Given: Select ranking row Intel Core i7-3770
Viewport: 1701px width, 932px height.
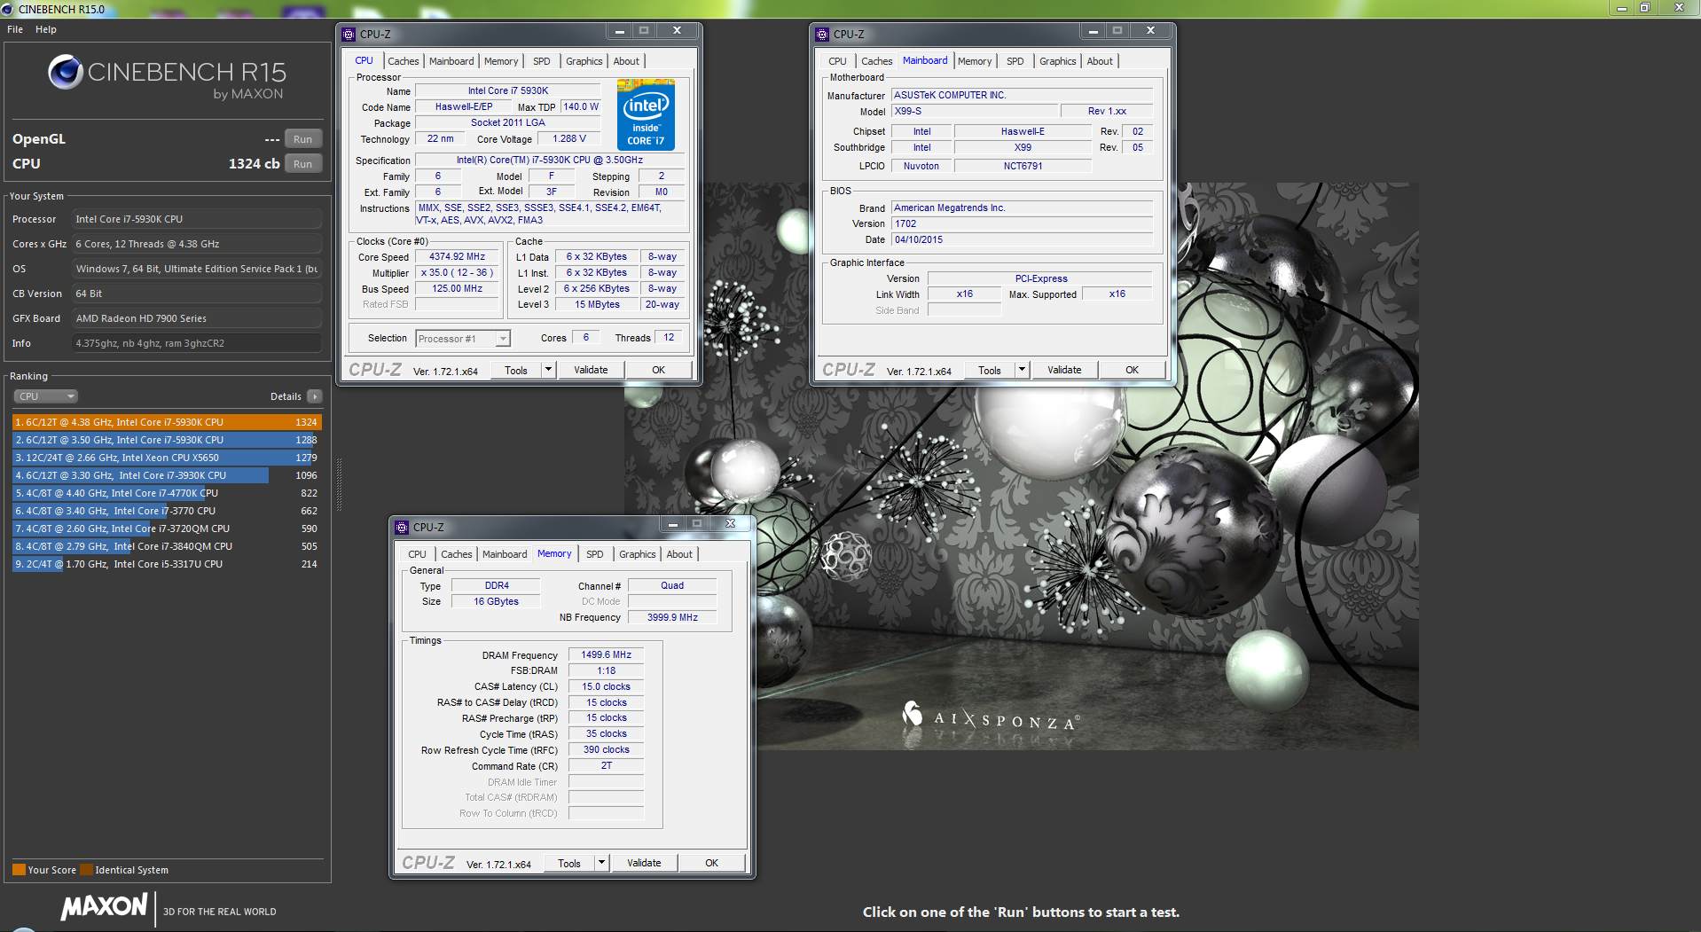Looking at the screenshot, I should [x=167, y=511].
